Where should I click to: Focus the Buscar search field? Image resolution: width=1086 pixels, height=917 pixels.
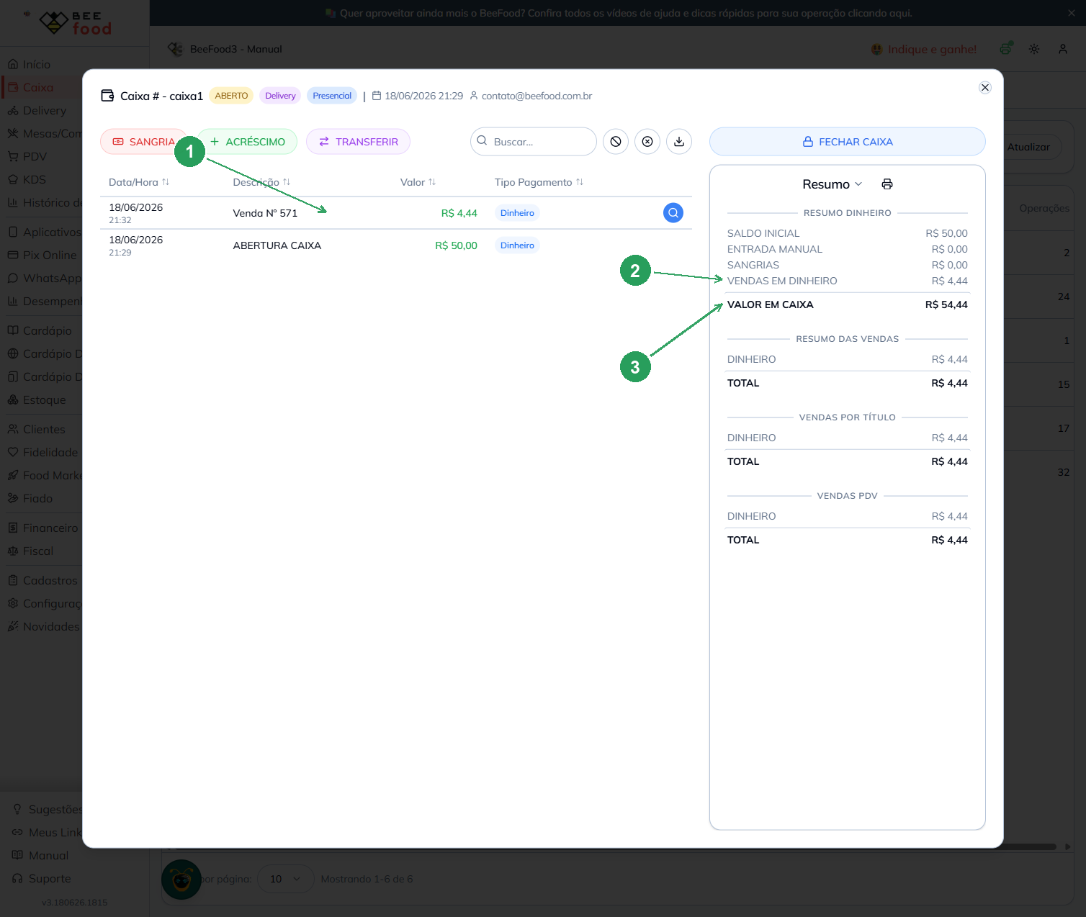pos(534,142)
